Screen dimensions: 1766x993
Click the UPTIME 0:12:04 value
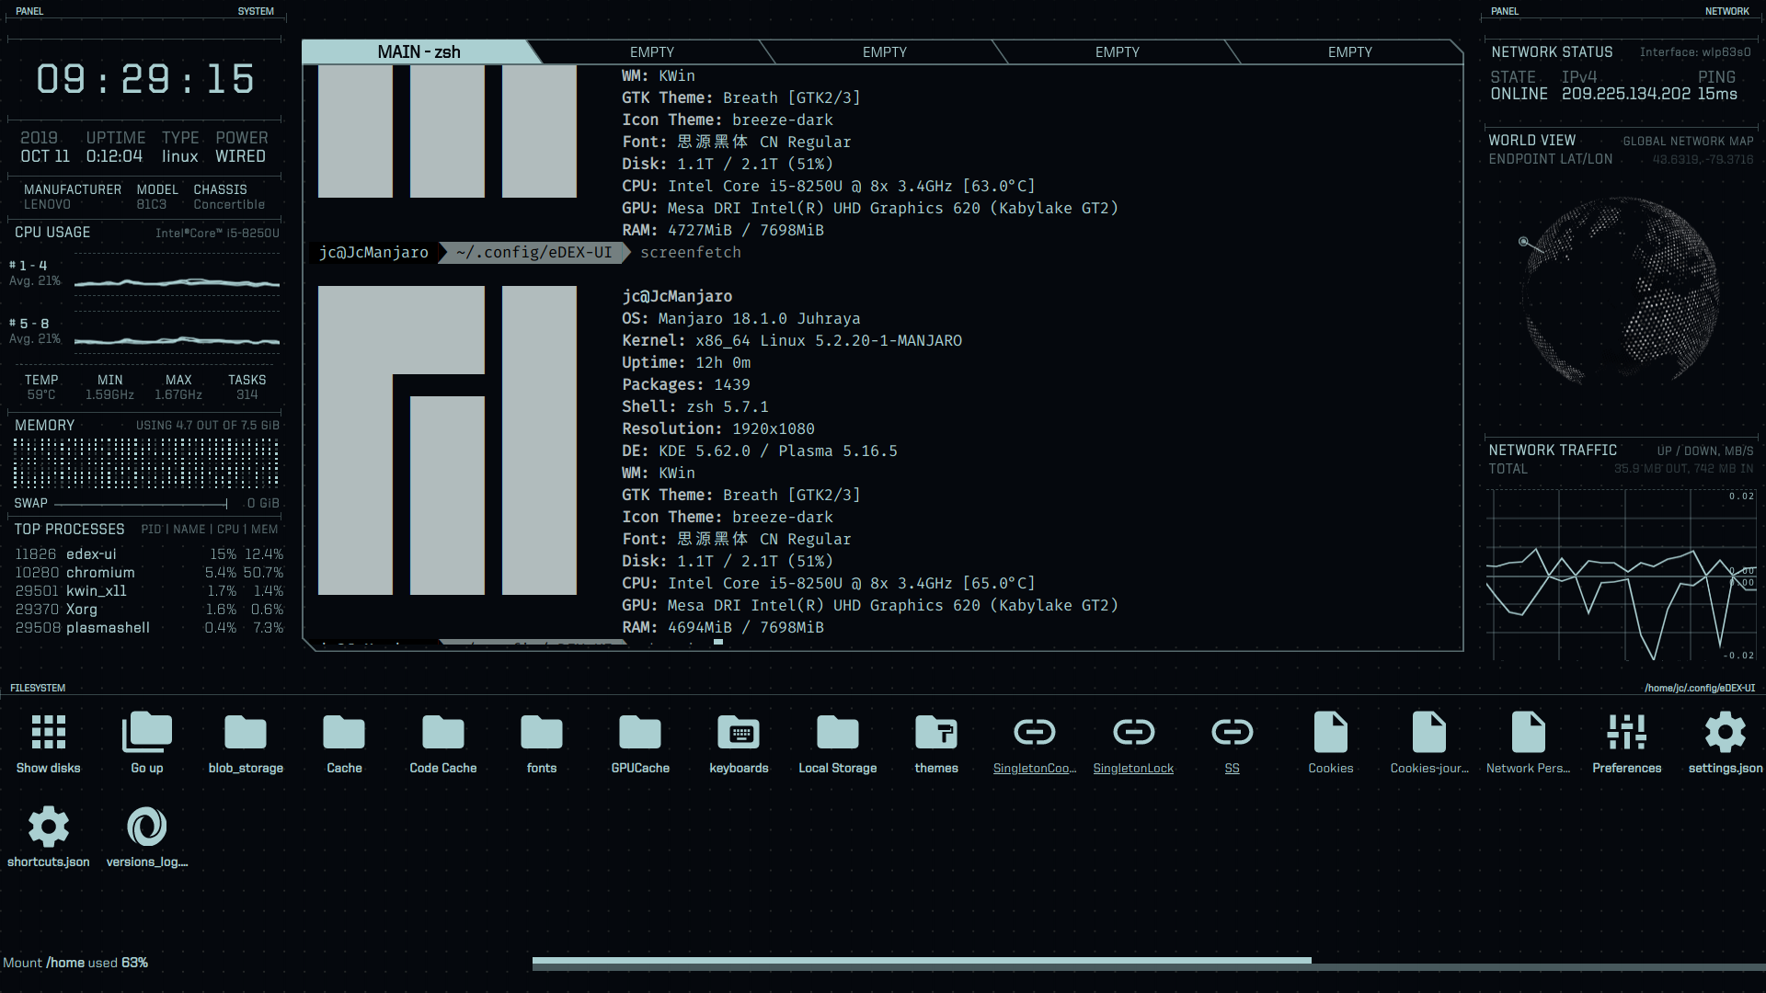coord(114,156)
